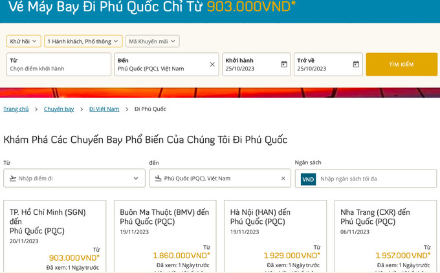This screenshot has width=440, height=273.
Task: Open the 1 Hành khách, Phổ thông dropdown
Action: (83, 41)
